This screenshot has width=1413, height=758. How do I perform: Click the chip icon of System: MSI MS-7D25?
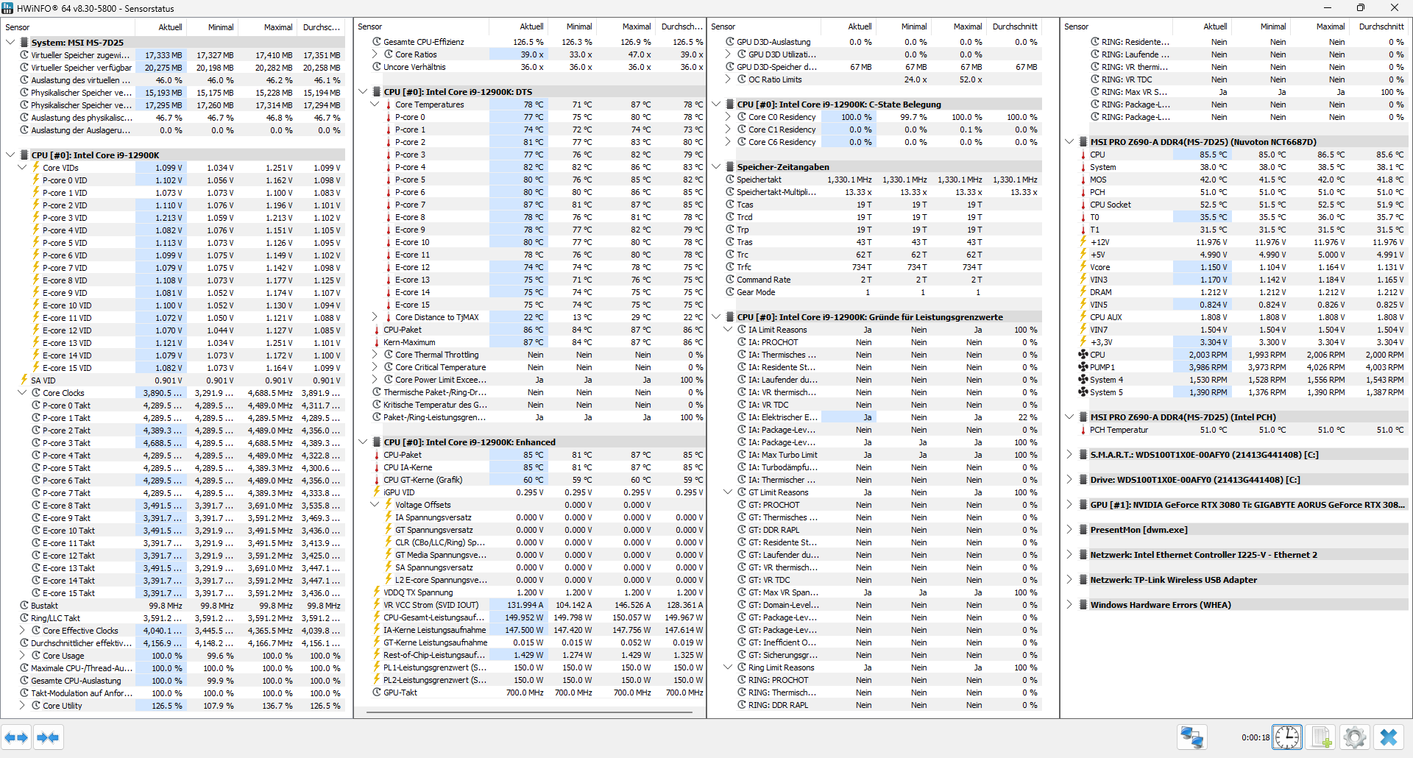pos(24,43)
